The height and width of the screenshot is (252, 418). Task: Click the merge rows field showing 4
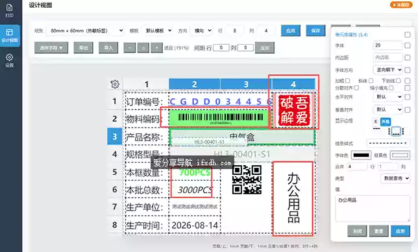tap(357, 167)
